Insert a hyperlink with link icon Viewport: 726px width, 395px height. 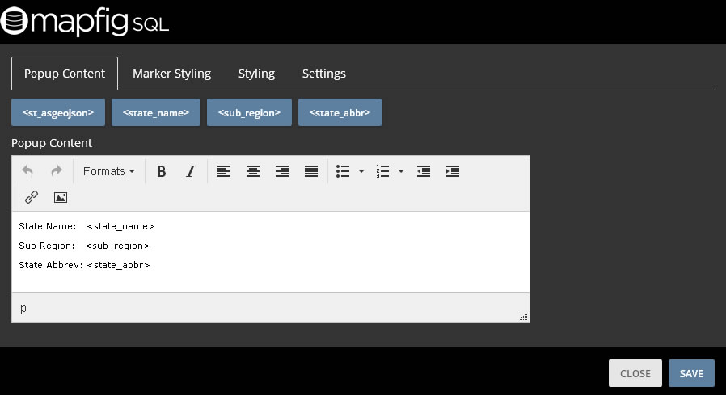[32, 197]
